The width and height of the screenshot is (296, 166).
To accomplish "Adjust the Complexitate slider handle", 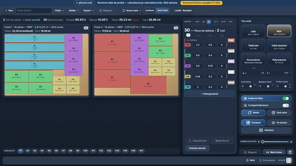I will pyautogui.click(x=263, y=142).
